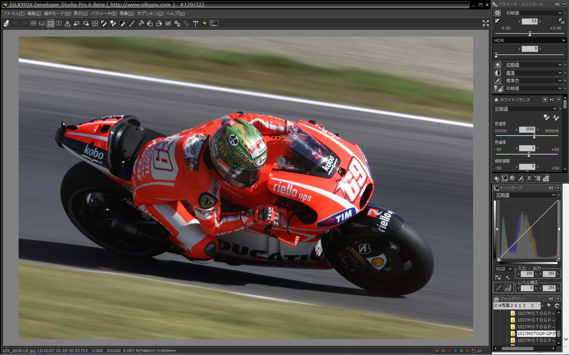This screenshot has height=355, width=569.
Task: Switch to white balance fine-adjust sun tab icon
Action: (x=497, y=178)
